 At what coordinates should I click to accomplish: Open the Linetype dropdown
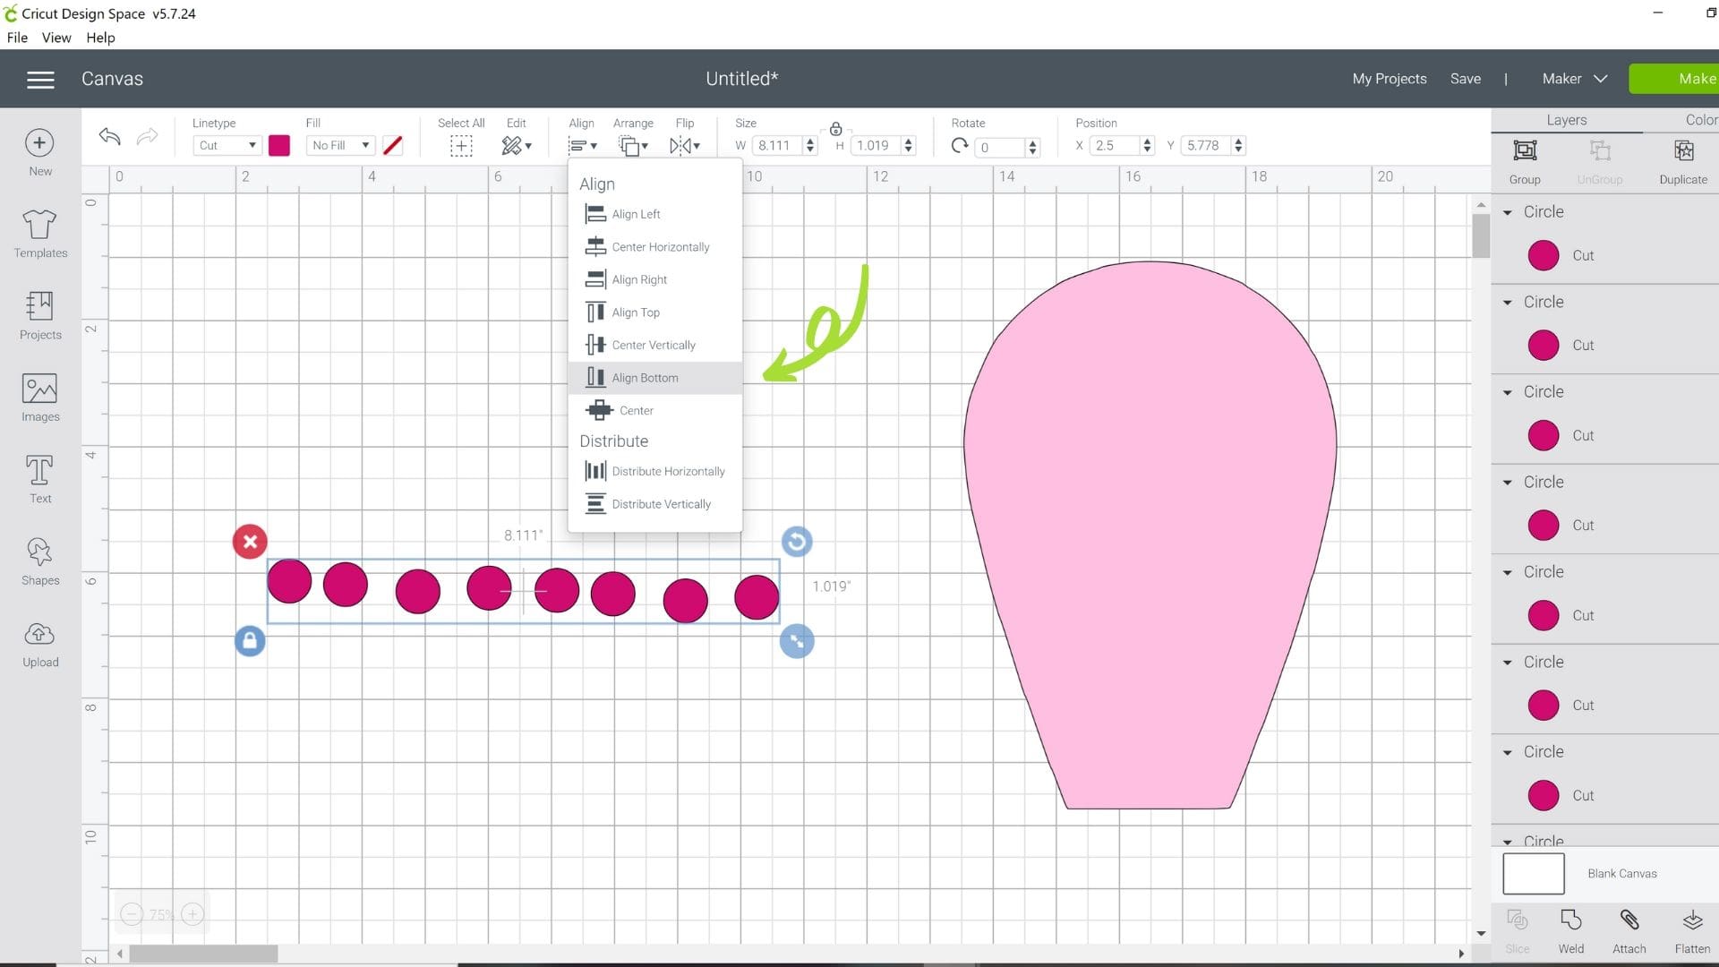click(227, 145)
